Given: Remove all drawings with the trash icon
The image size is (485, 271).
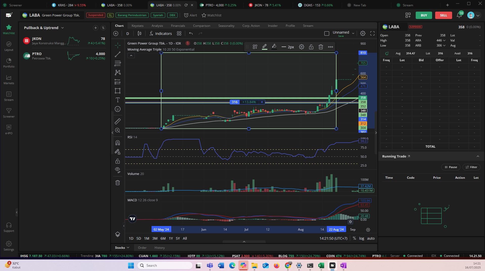Looking at the screenshot, I should 118,183.
